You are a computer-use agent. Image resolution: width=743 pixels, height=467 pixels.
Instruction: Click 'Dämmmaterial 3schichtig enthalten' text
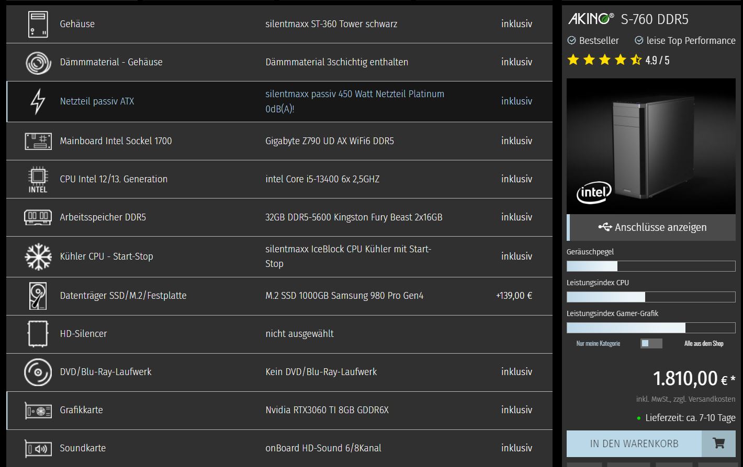coord(337,62)
